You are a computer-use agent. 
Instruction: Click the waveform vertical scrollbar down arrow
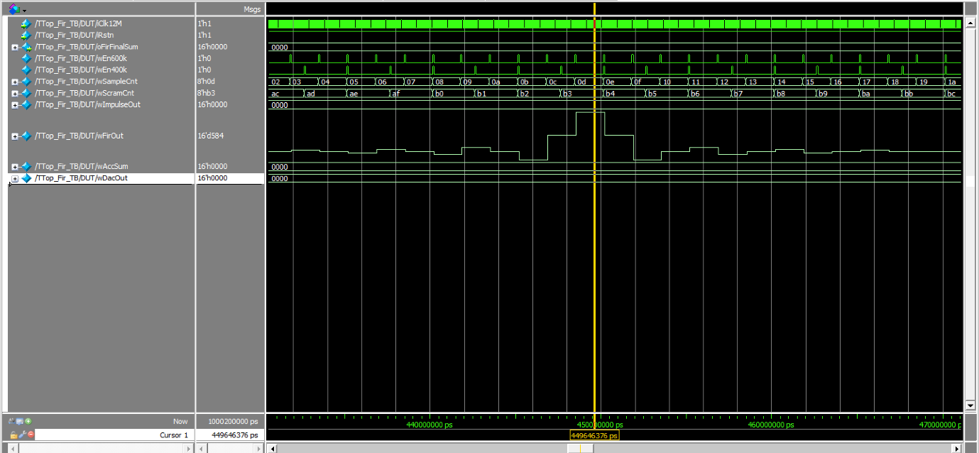point(970,405)
